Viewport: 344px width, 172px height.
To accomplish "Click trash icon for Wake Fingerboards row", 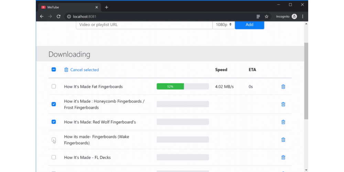I will 283,140.
